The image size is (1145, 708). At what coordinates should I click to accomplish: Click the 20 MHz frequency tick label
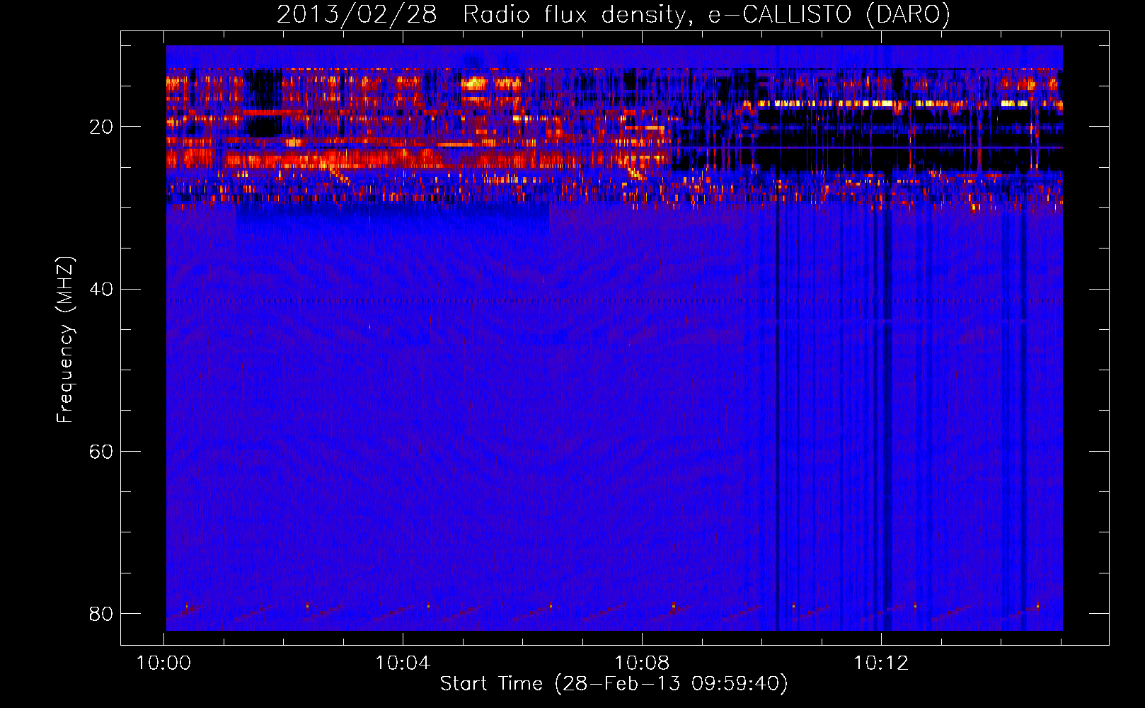point(100,127)
